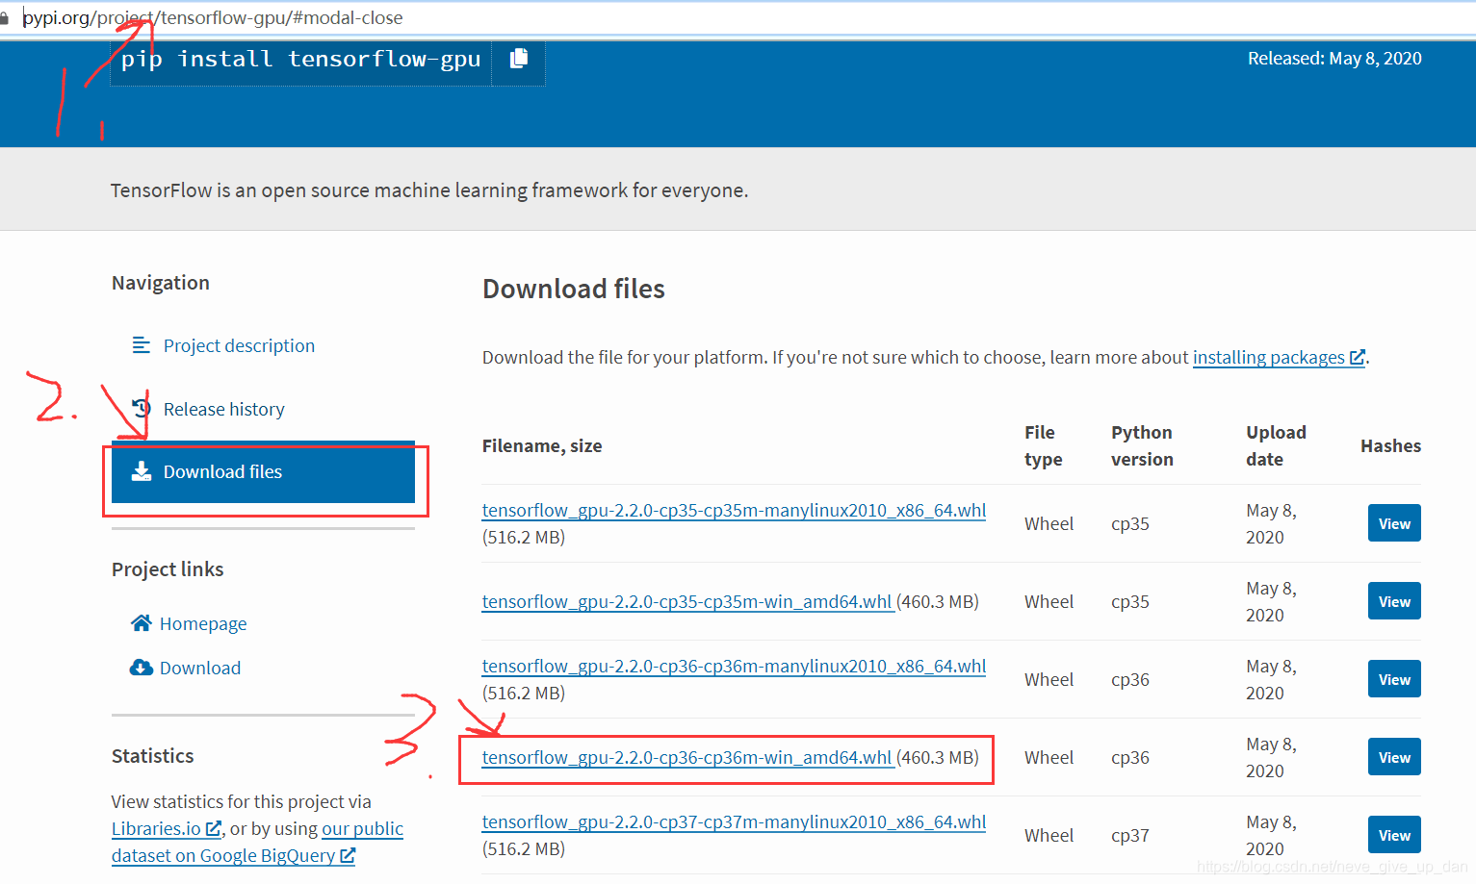Viewport: 1476px width, 884px height.
Task: View hashes for cp37 manylinux wheel
Action: (x=1394, y=835)
